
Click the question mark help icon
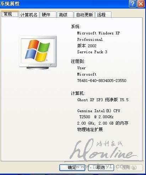tap(133, 4)
